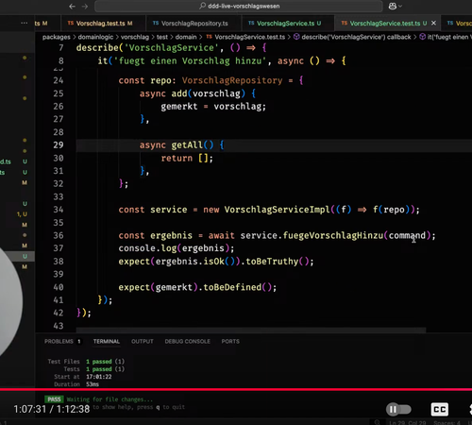
Task: Open the ddd-live-vorschlagswesen command center search
Action: pos(239,6)
